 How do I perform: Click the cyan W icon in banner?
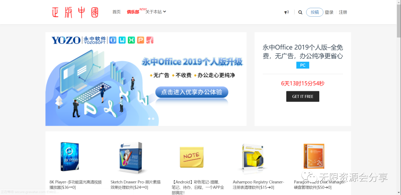tap(122, 40)
